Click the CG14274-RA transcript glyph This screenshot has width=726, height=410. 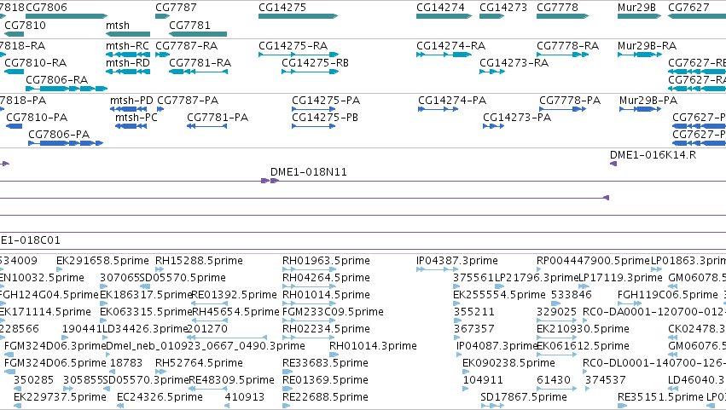point(444,55)
